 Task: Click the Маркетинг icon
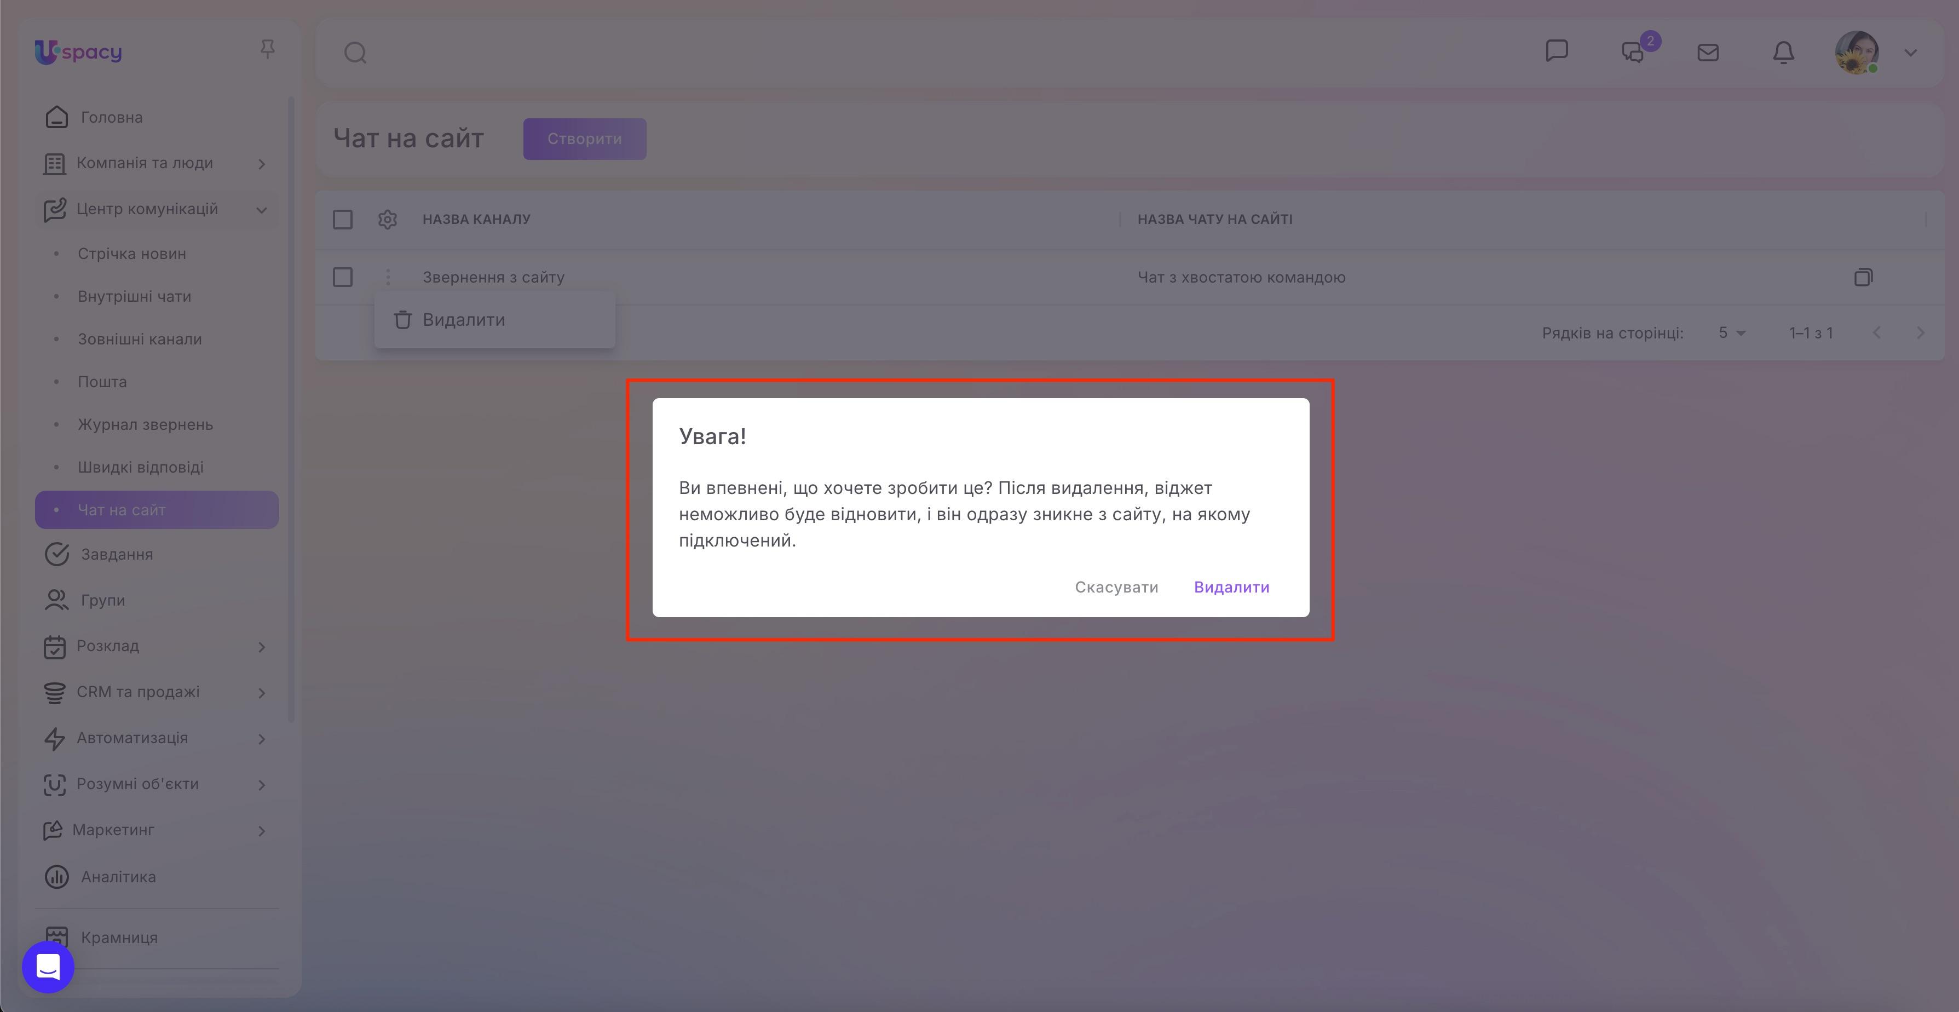coord(53,830)
